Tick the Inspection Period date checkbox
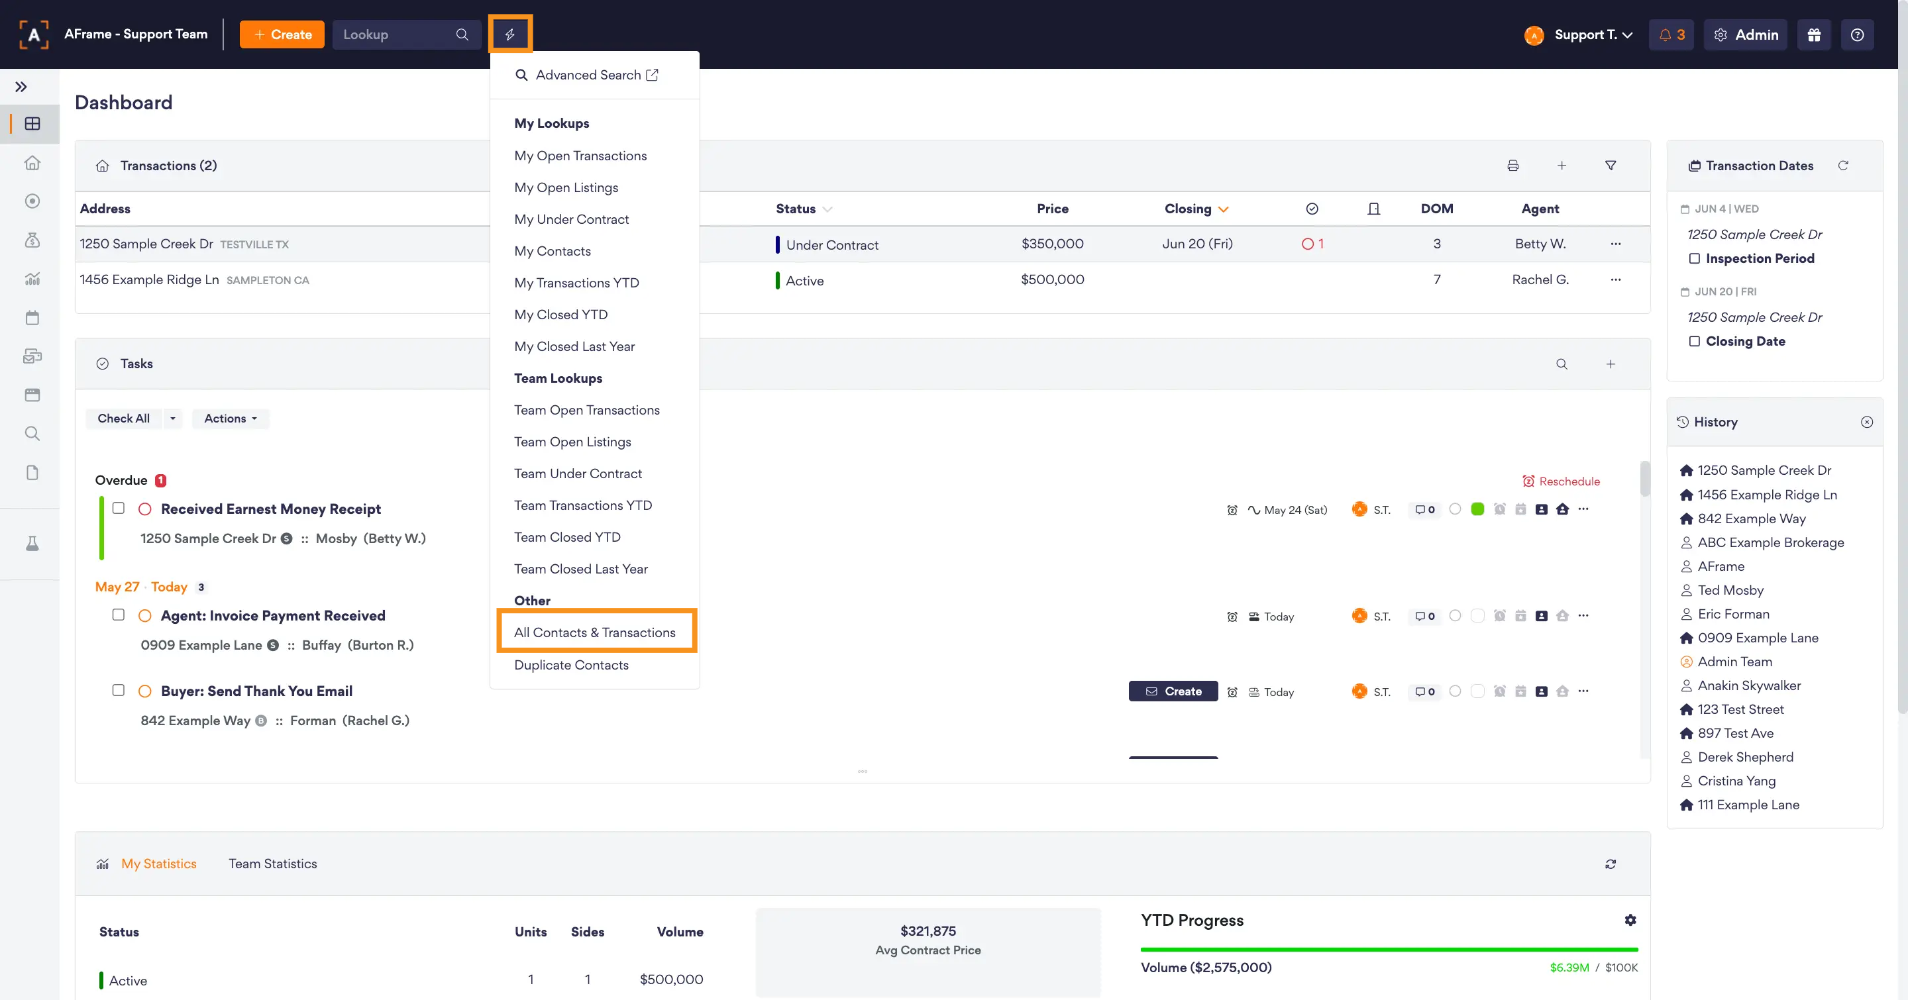This screenshot has width=1908, height=1000. pyautogui.click(x=1694, y=258)
